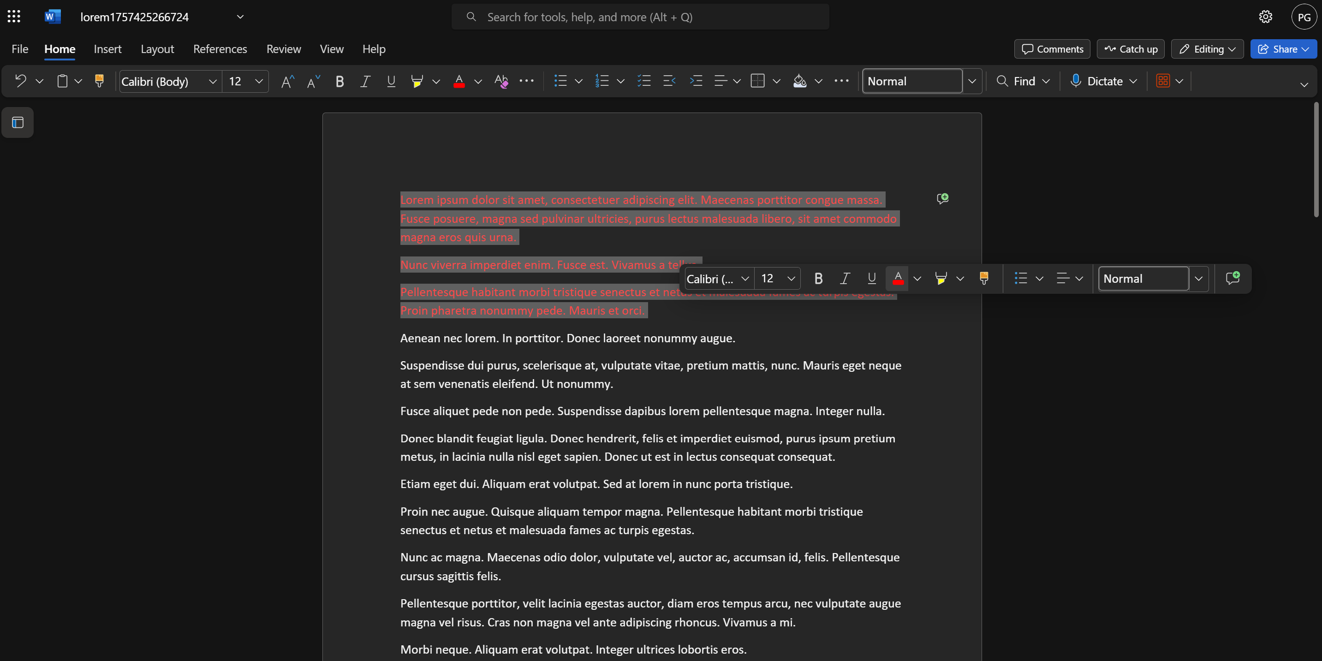Switch to the References tab
This screenshot has height=661, width=1322.
pyautogui.click(x=220, y=49)
